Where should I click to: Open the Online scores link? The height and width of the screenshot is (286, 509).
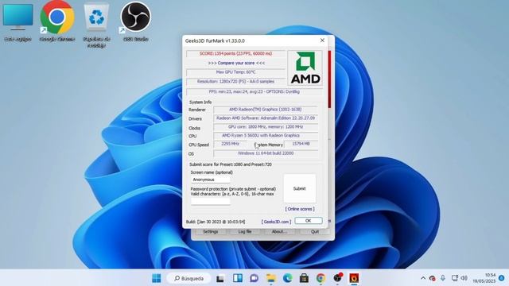(x=300, y=209)
